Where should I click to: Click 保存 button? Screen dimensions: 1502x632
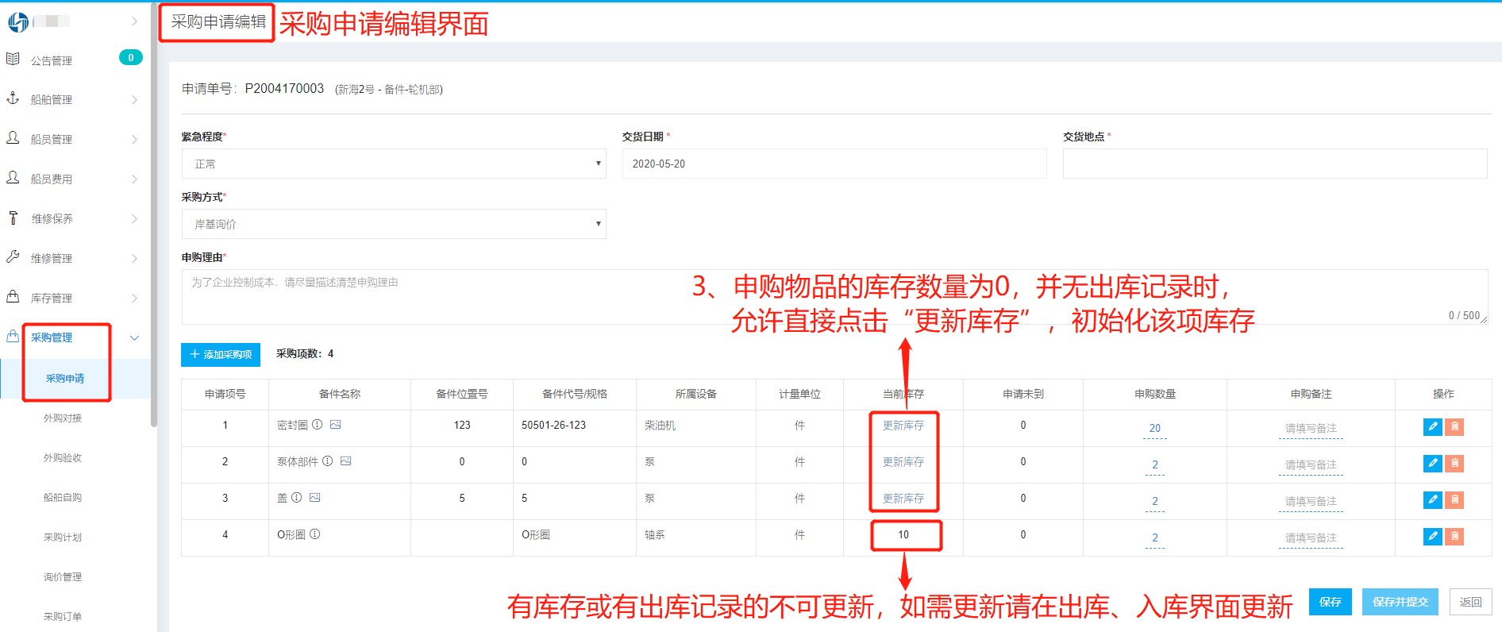click(1331, 602)
